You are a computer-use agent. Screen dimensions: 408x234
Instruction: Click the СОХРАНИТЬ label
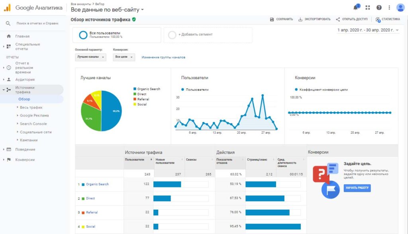(x=284, y=19)
